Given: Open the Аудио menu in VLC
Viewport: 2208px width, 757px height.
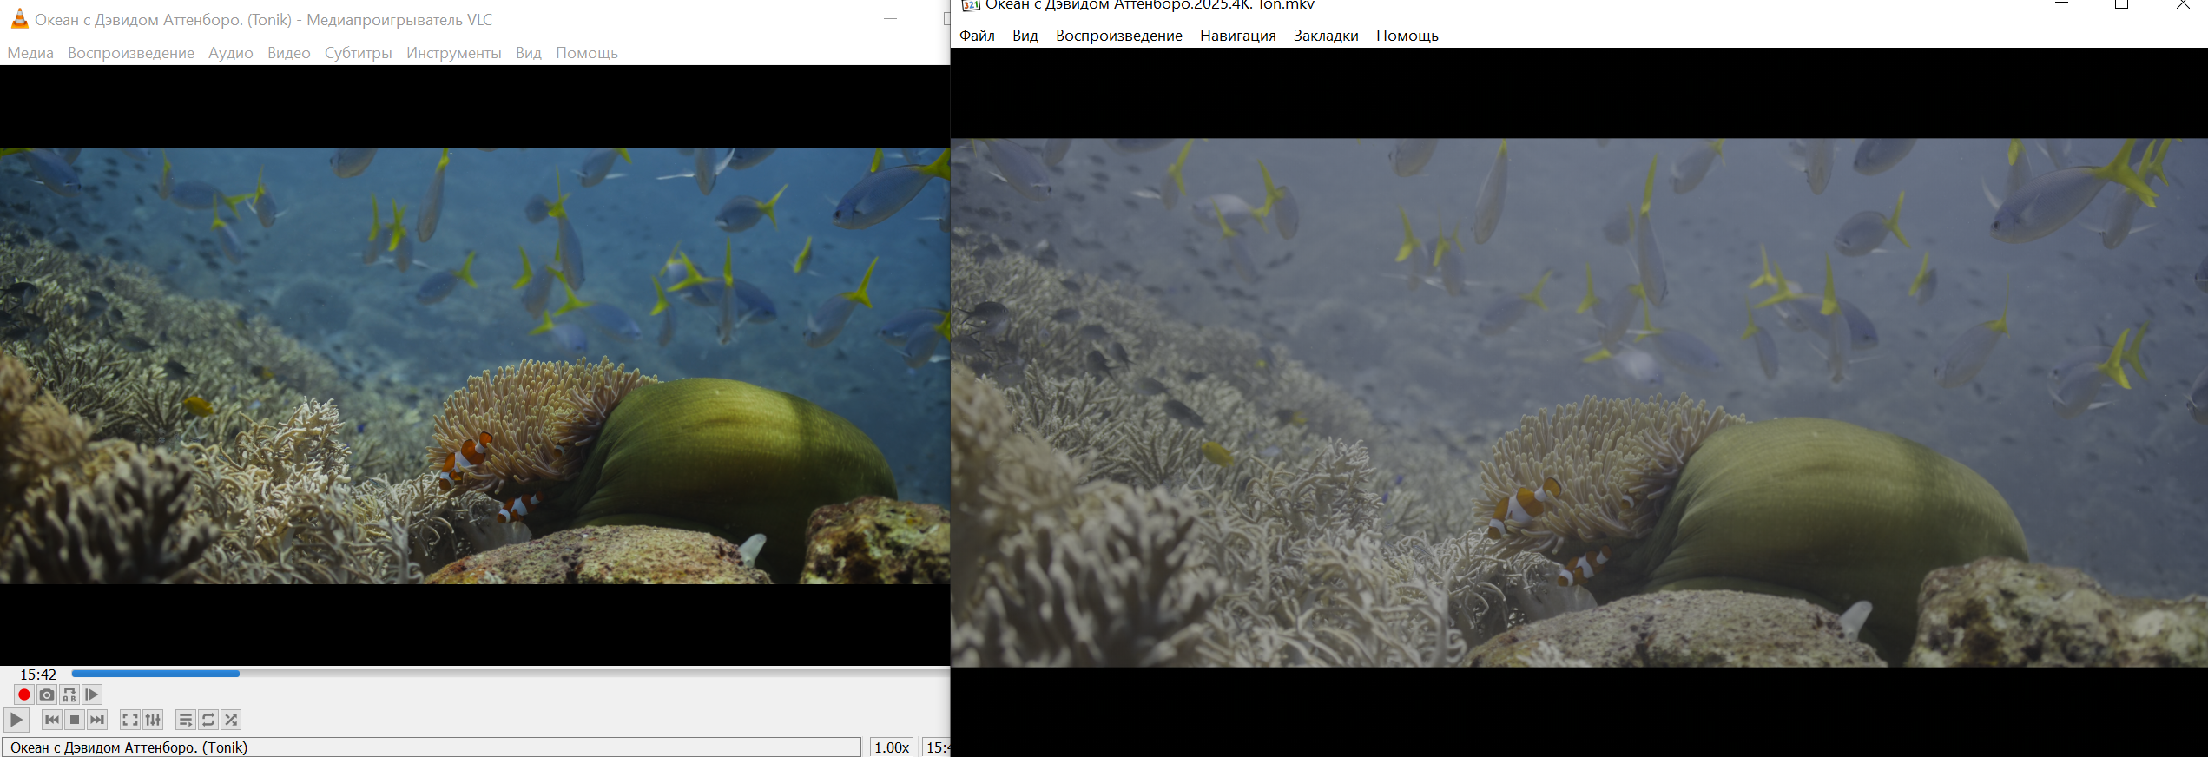Looking at the screenshot, I should coord(230,53).
